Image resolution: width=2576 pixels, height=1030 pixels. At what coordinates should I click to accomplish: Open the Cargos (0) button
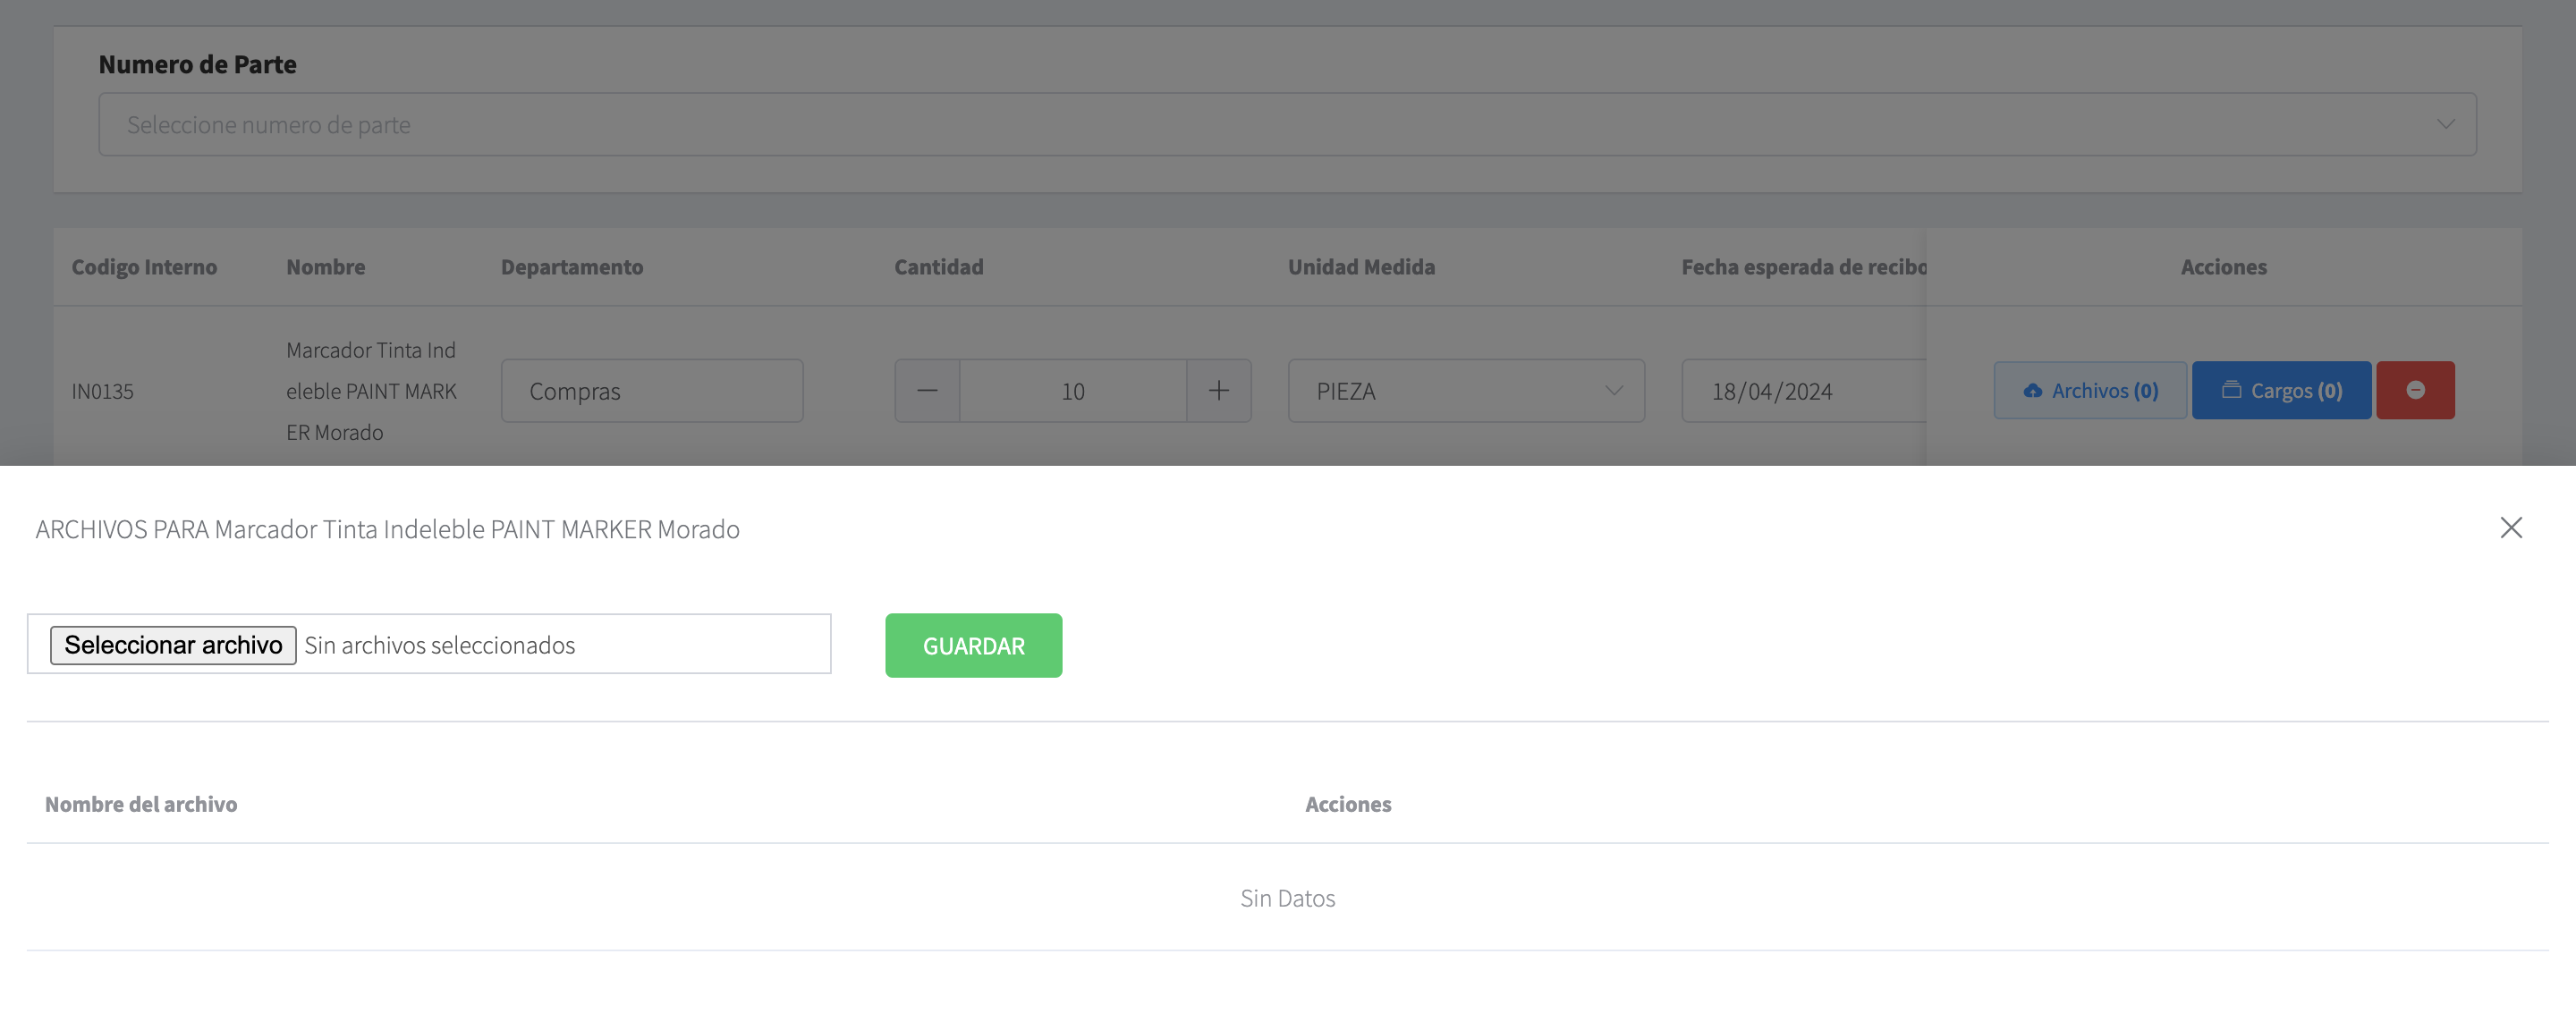pos(2280,390)
